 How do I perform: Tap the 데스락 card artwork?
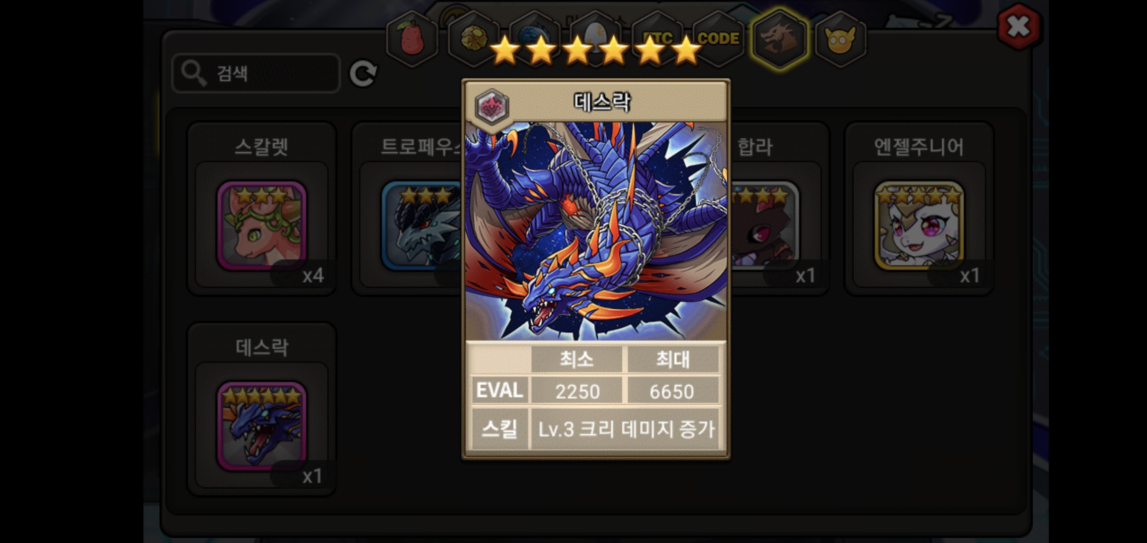[x=596, y=231]
